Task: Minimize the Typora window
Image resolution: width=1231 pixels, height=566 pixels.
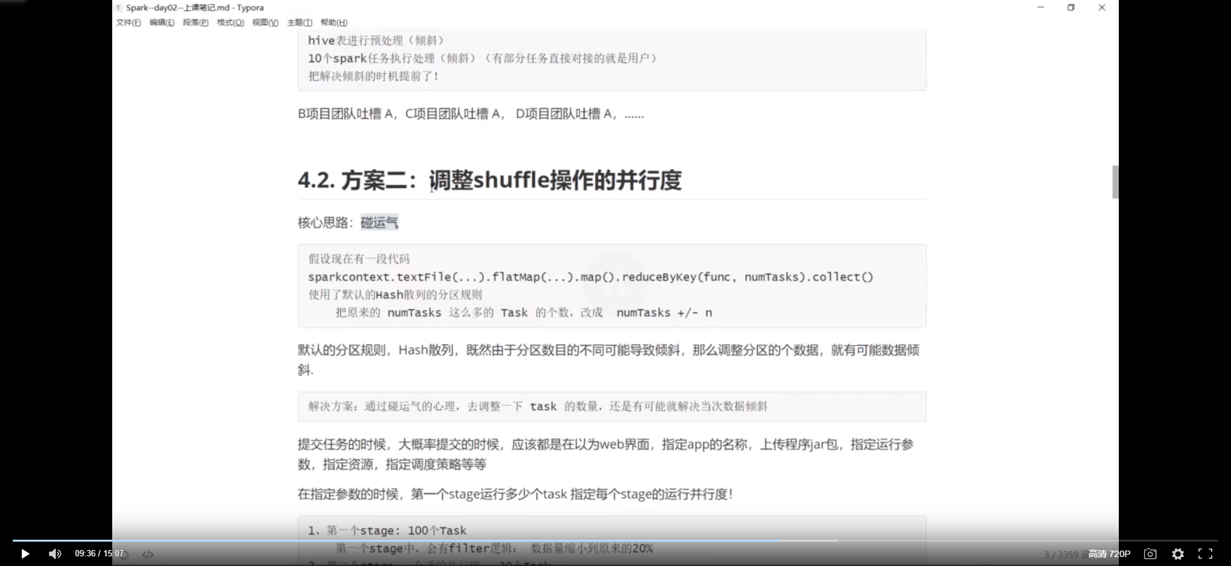Action: (x=1041, y=8)
